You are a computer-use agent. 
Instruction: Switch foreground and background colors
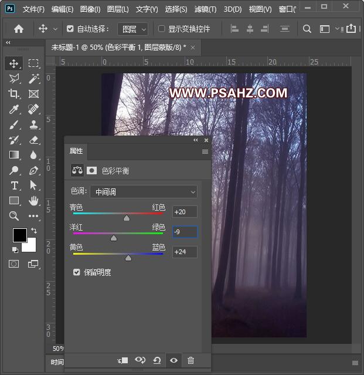[34, 231]
